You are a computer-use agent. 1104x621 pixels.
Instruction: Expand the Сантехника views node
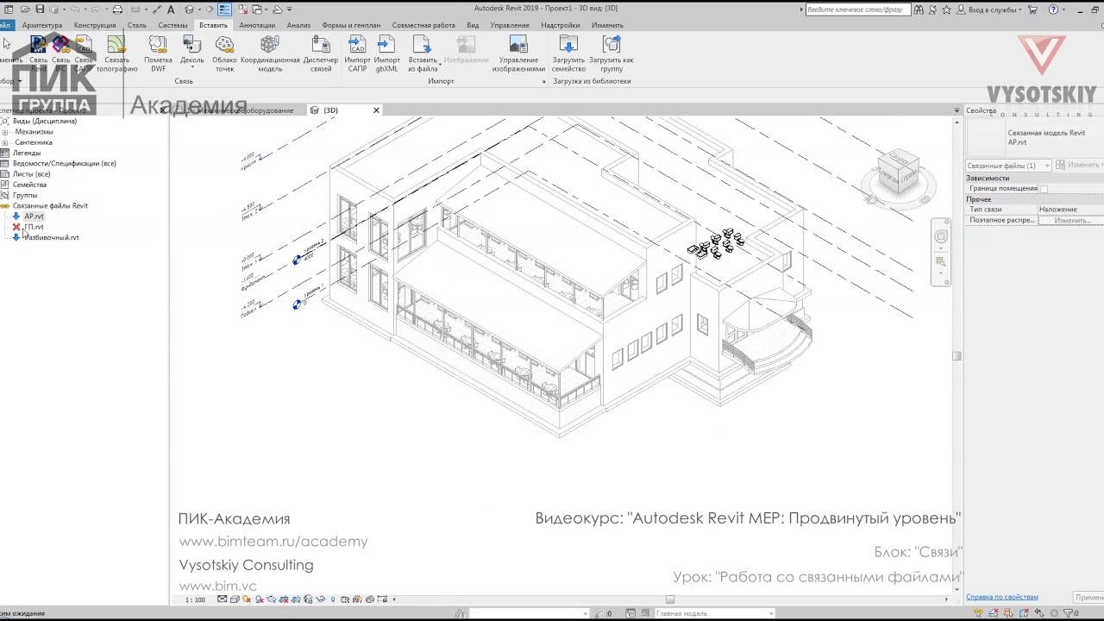point(5,142)
